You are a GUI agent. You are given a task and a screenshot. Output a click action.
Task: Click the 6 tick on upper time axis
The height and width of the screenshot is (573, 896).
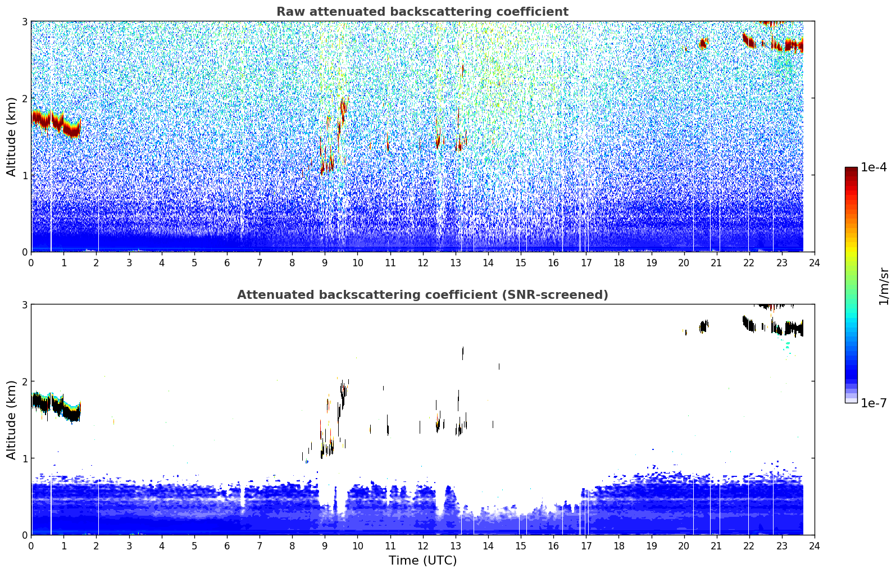(x=227, y=262)
